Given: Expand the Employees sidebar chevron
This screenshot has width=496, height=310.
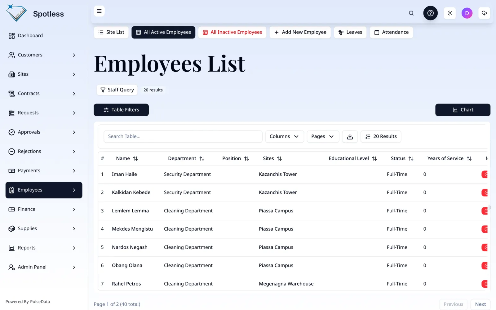Looking at the screenshot, I should [x=74, y=190].
